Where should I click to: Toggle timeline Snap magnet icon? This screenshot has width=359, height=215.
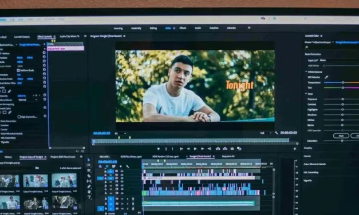107,166
